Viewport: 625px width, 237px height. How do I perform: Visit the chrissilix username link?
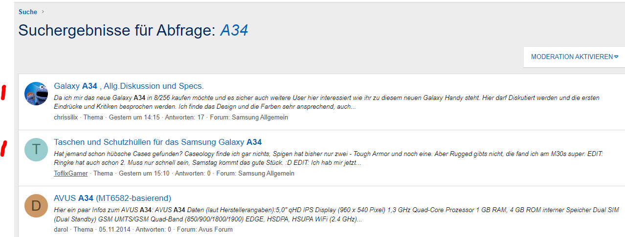(x=67, y=117)
